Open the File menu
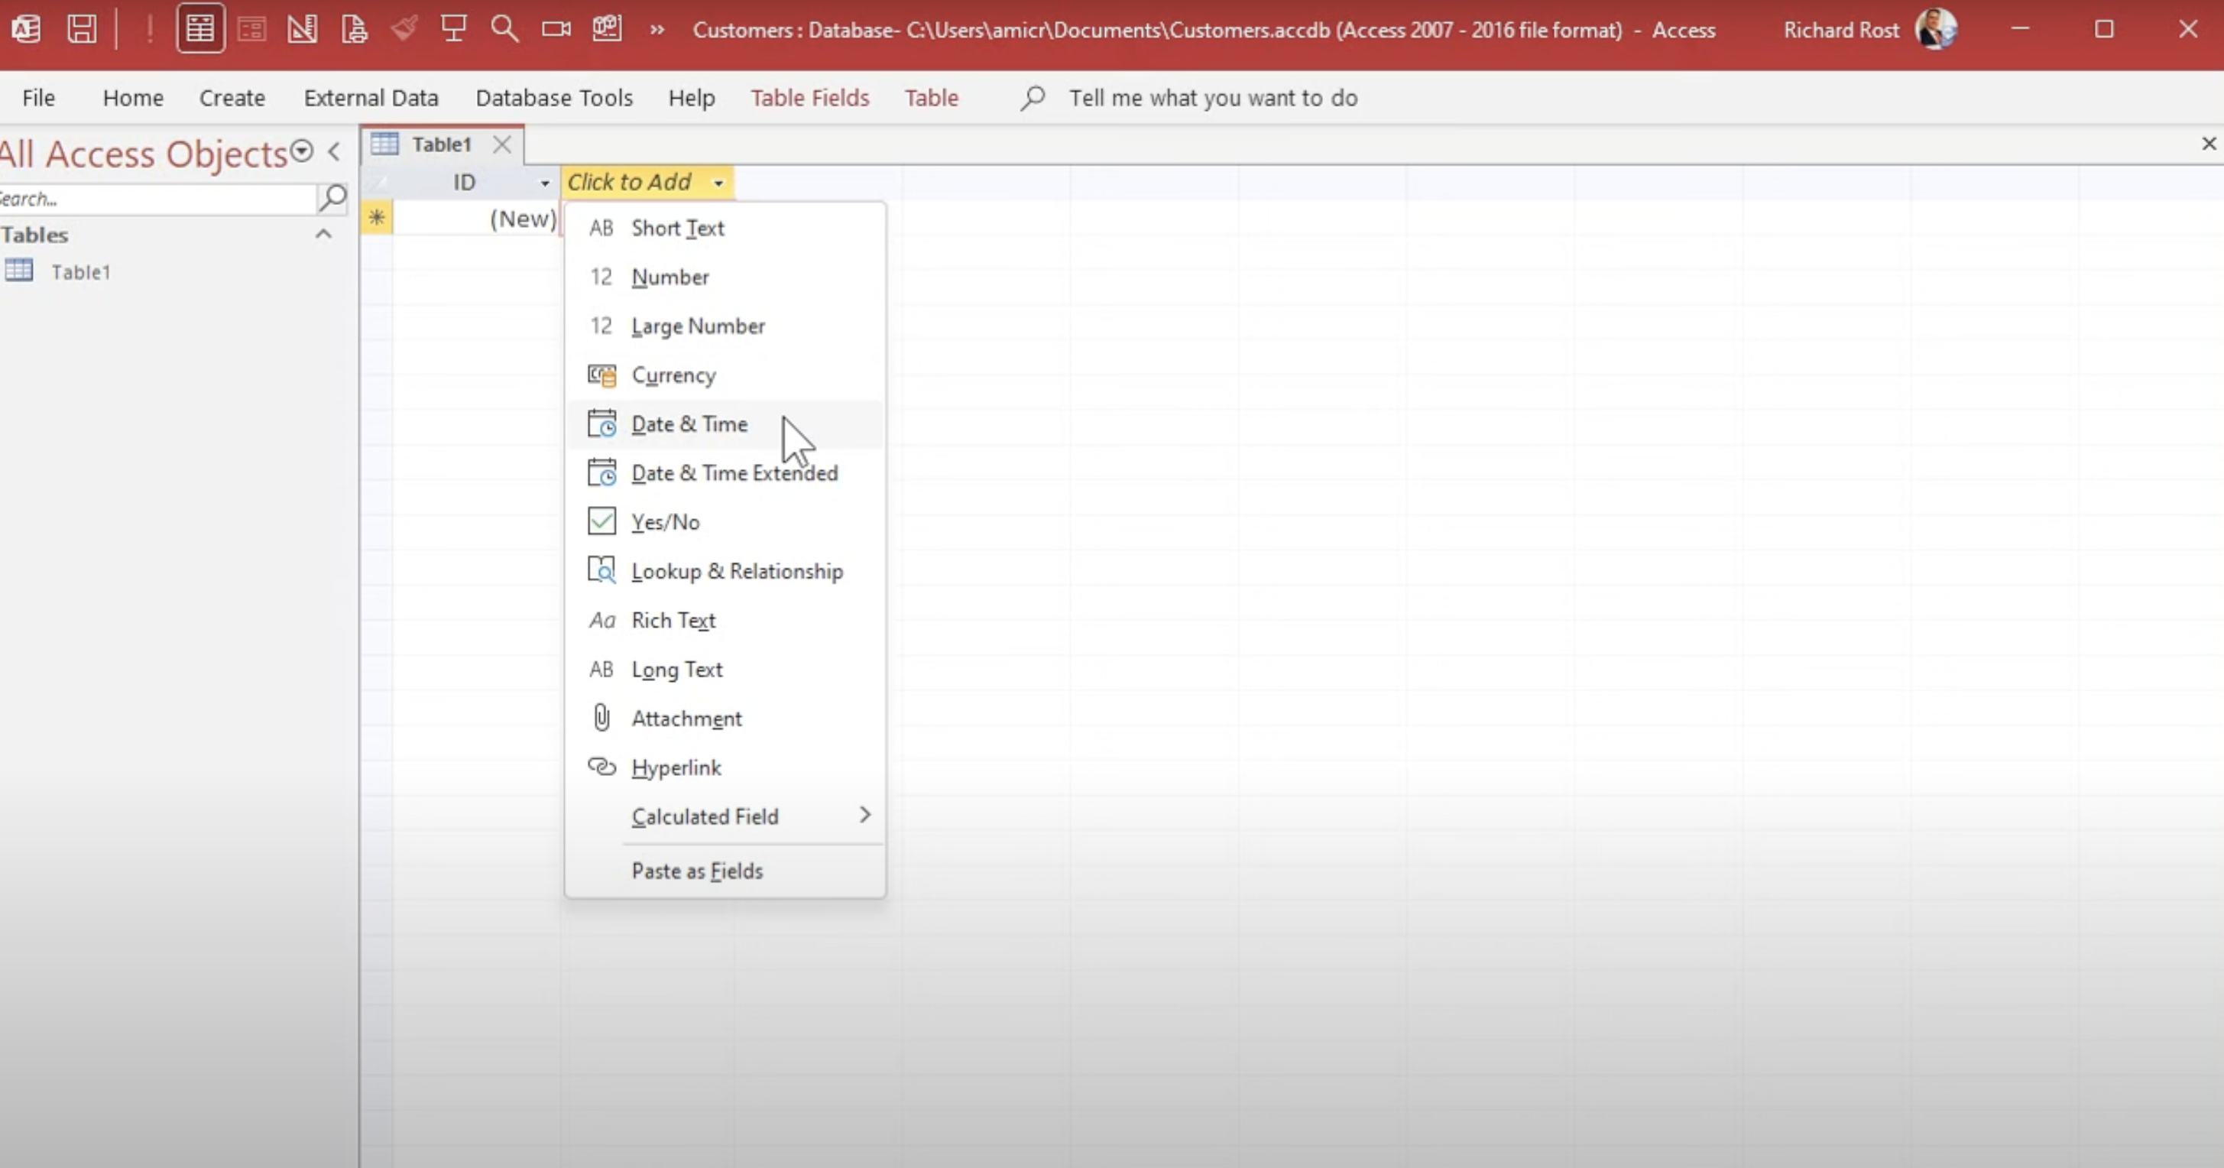 coord(38,98)
